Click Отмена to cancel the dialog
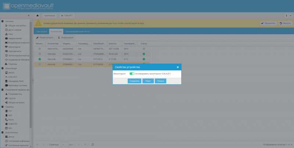The image size is (294, 148). click(x=161, y=81)
